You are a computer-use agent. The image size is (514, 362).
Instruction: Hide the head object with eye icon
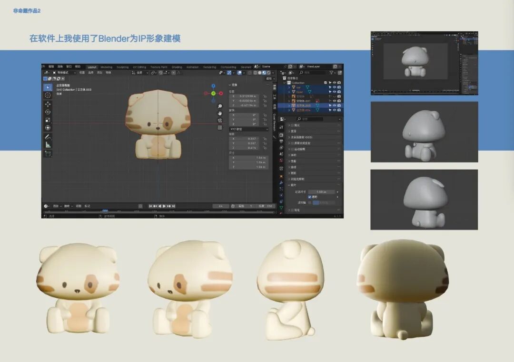coord(334,92)
